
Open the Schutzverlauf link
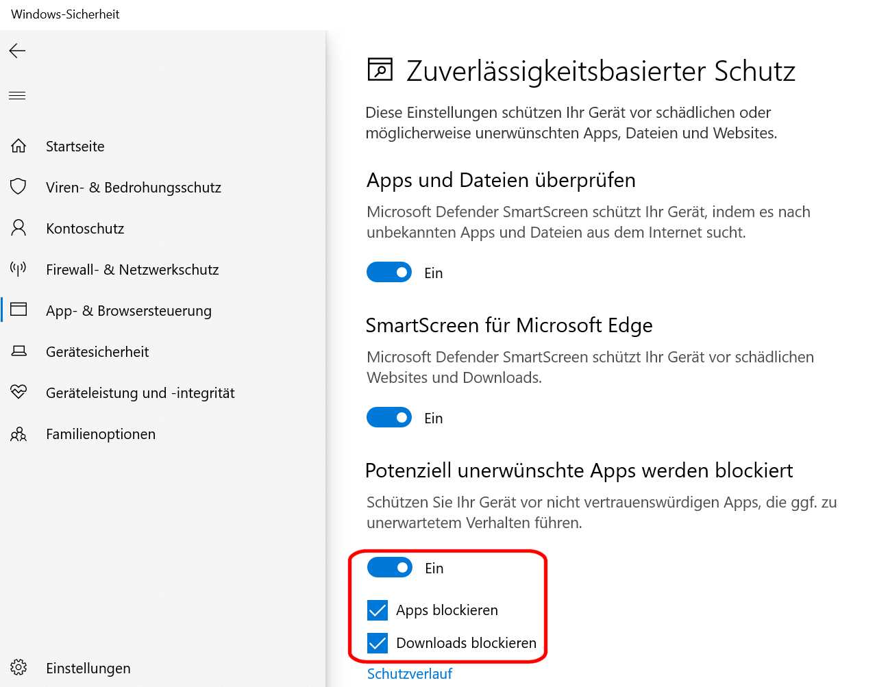pos(409,673)
